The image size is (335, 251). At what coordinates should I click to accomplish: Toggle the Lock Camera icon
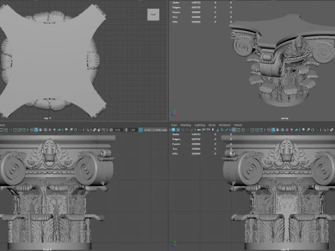tap(178, 130)
